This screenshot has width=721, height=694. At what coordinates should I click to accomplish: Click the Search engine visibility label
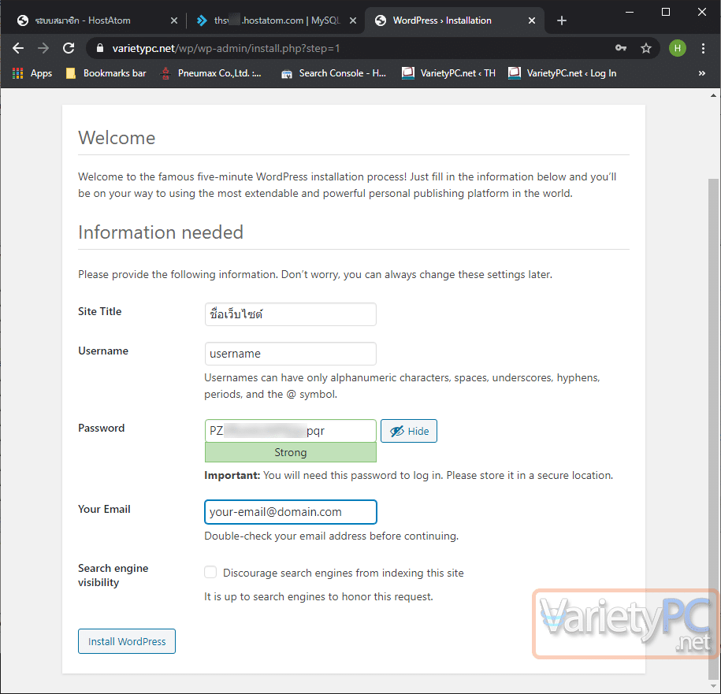(x=113, y=575)
